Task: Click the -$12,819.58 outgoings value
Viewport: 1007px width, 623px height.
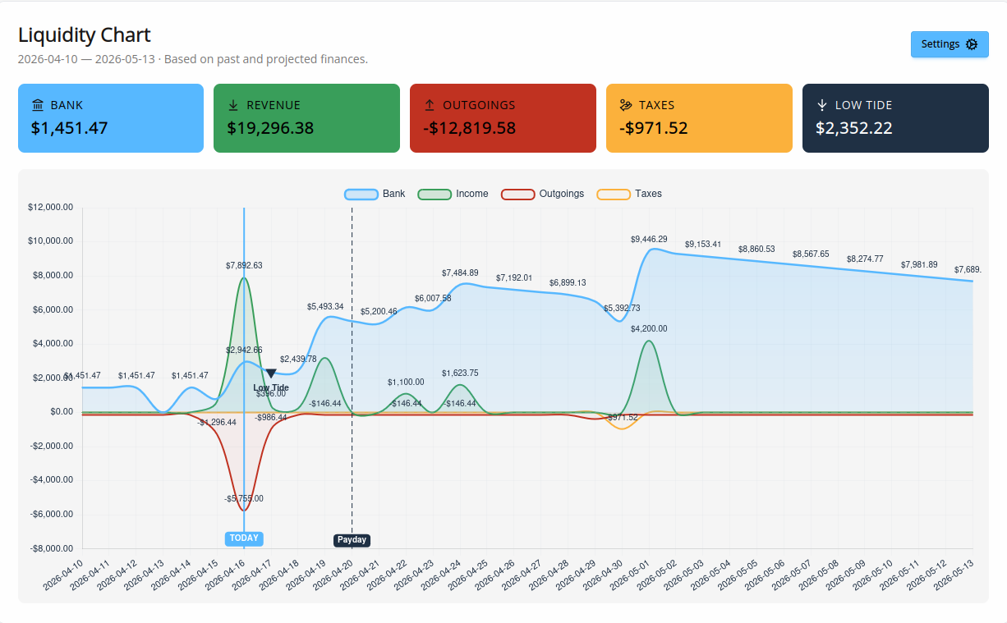Action: (469, 128)
